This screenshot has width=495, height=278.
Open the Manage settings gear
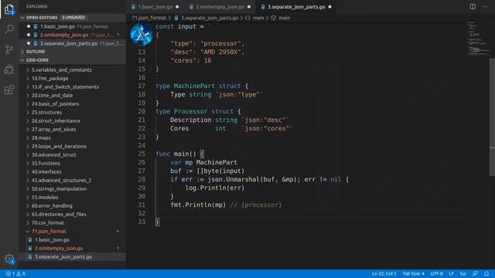pyautogui.click(x=9, y=259)
